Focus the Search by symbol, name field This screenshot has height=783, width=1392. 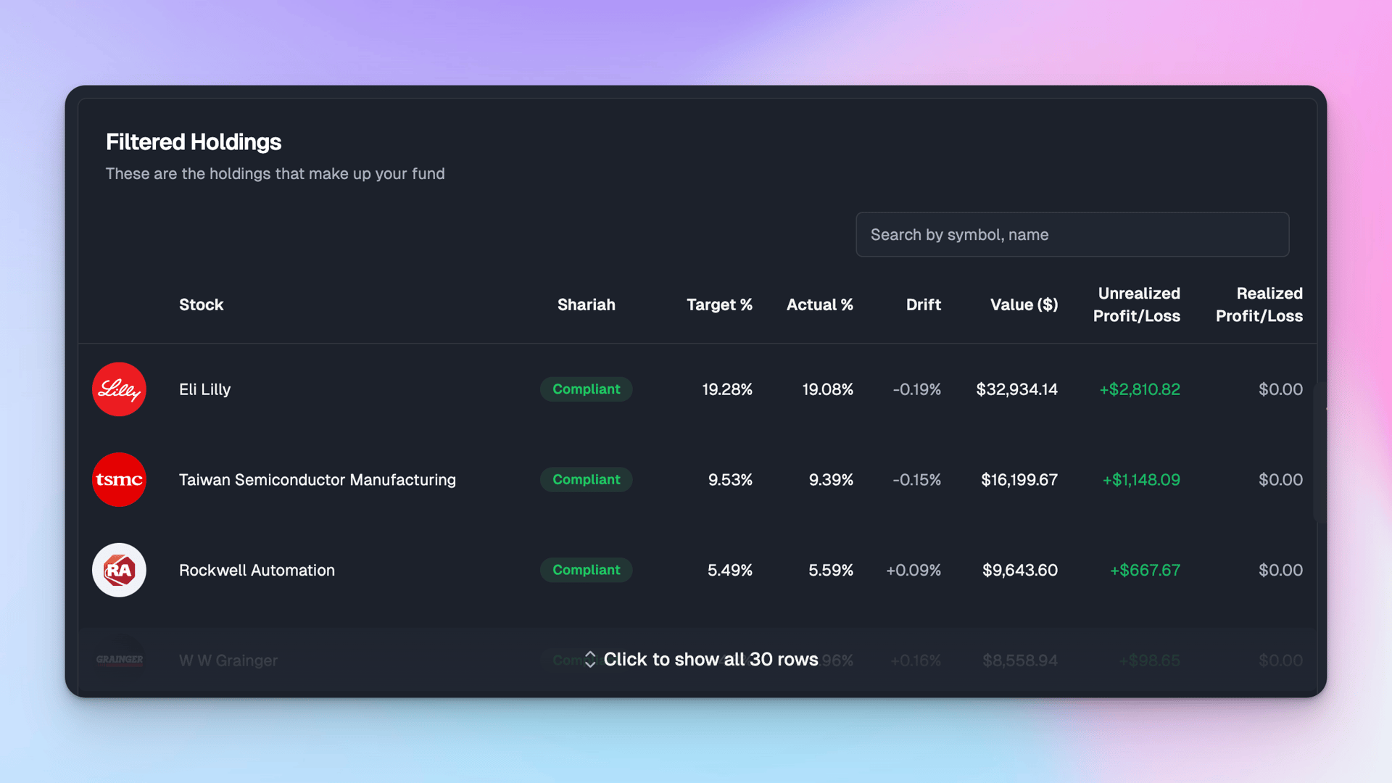pyautogui.click(x=1072, y=234)
